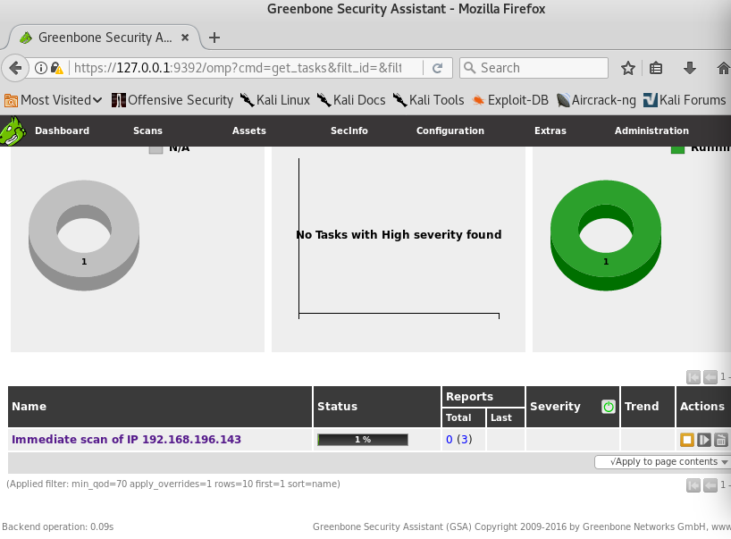
Task: Click the Greenbone dragon logo
Action: (13, 131)
